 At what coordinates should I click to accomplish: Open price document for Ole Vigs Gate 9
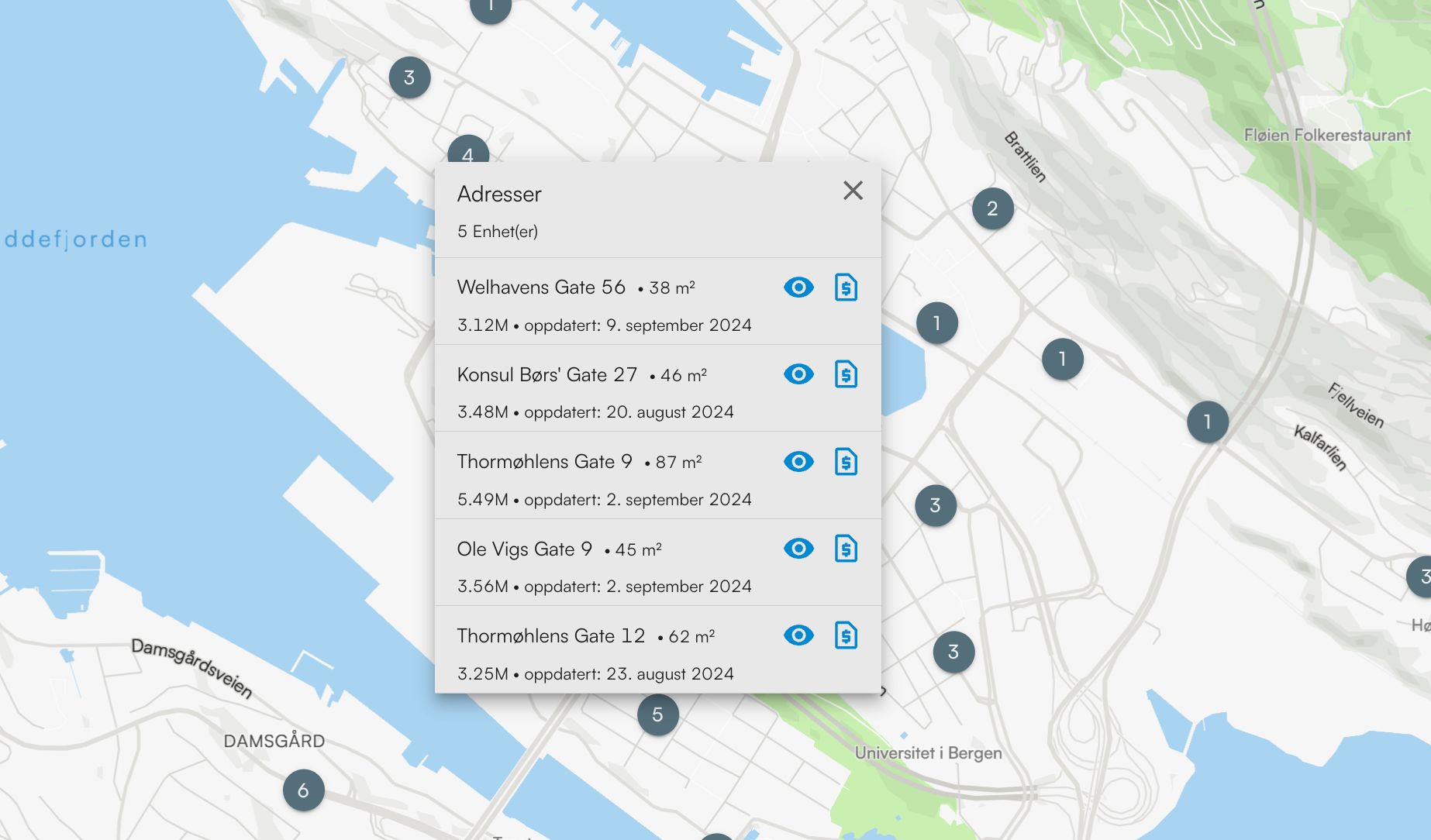[846, 549]
